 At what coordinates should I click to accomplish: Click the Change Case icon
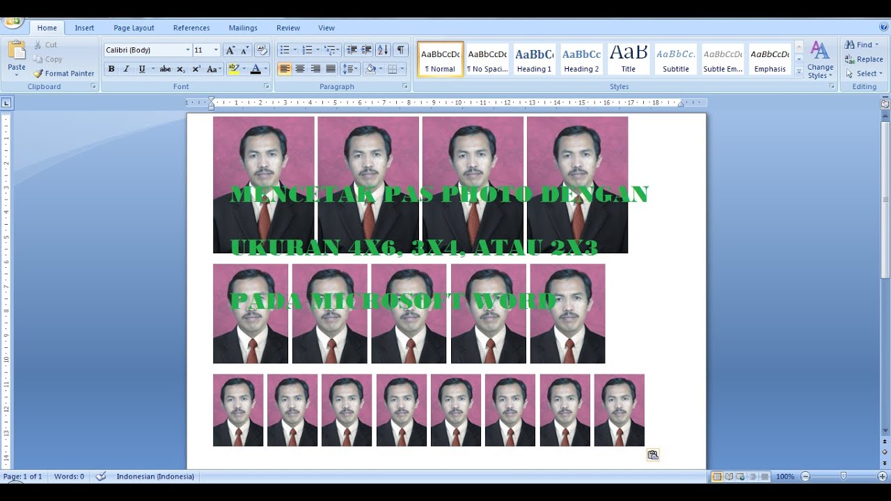tap(214, 69)
